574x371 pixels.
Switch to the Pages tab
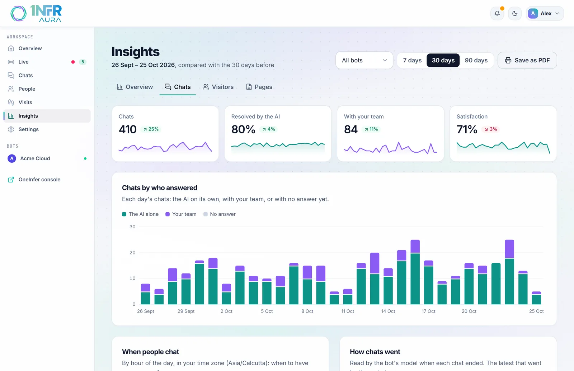click(x=259, y=87)
